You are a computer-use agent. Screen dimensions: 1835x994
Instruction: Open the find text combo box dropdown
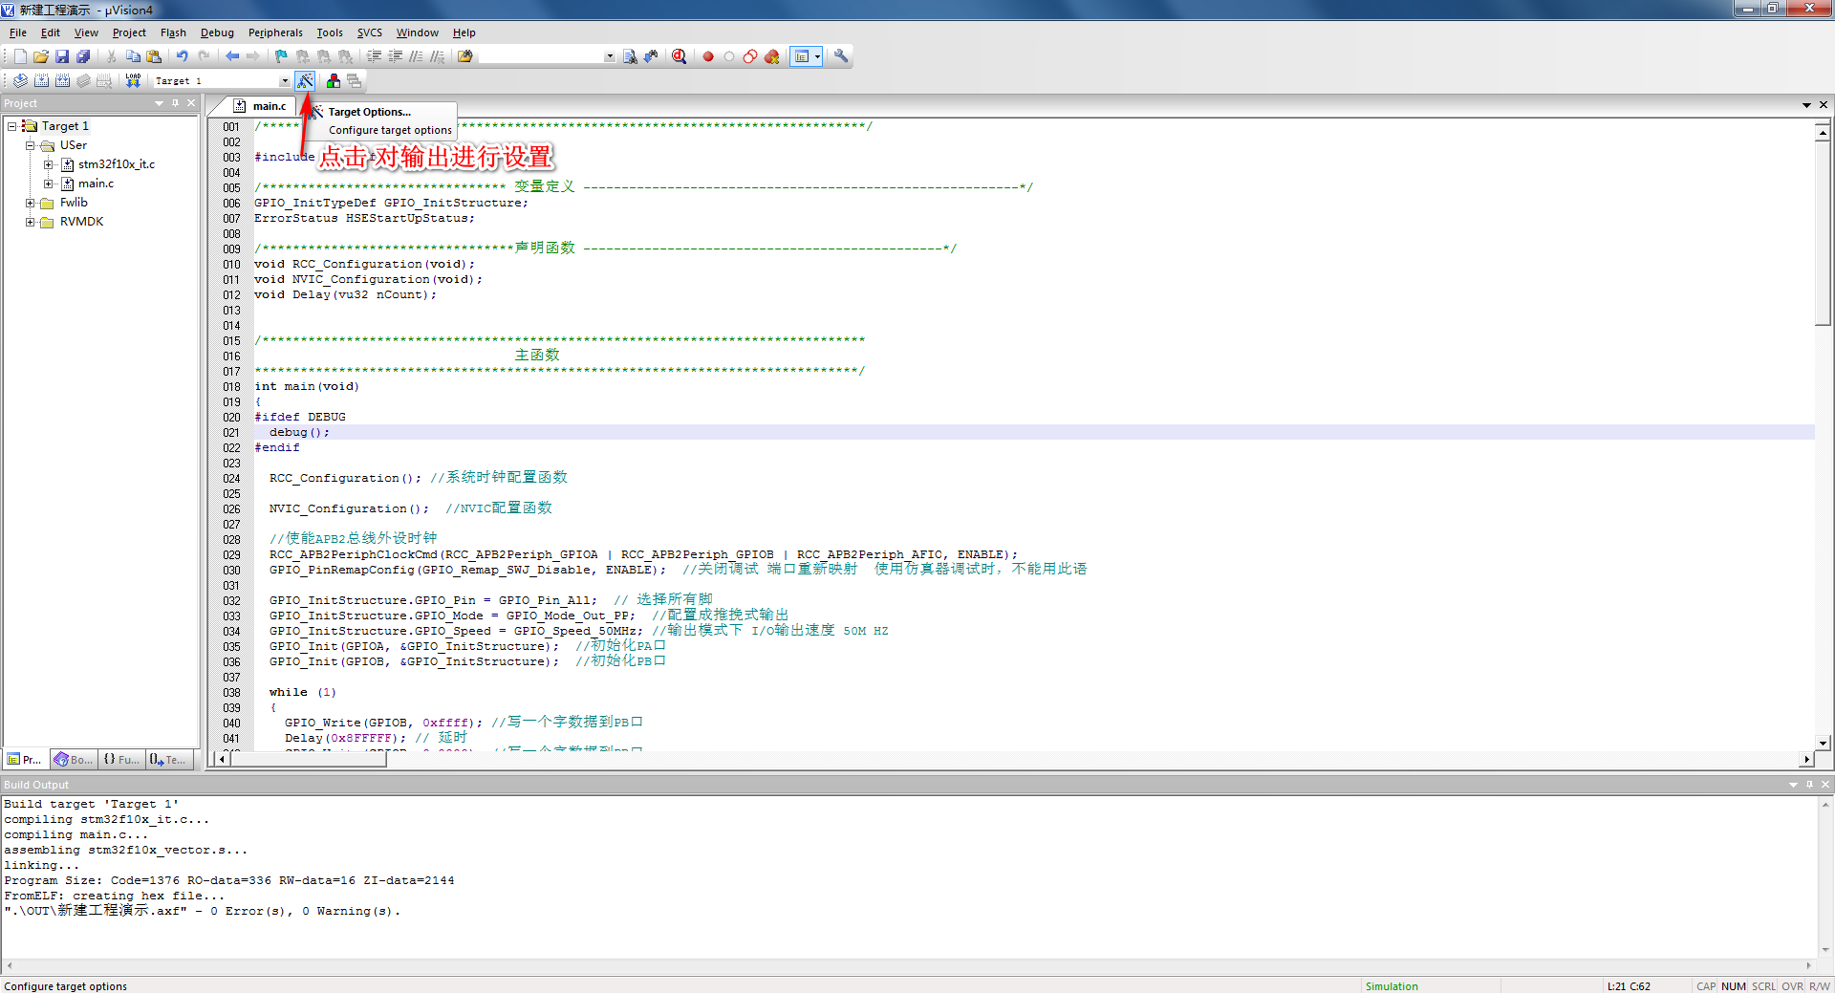coord(610,56)
